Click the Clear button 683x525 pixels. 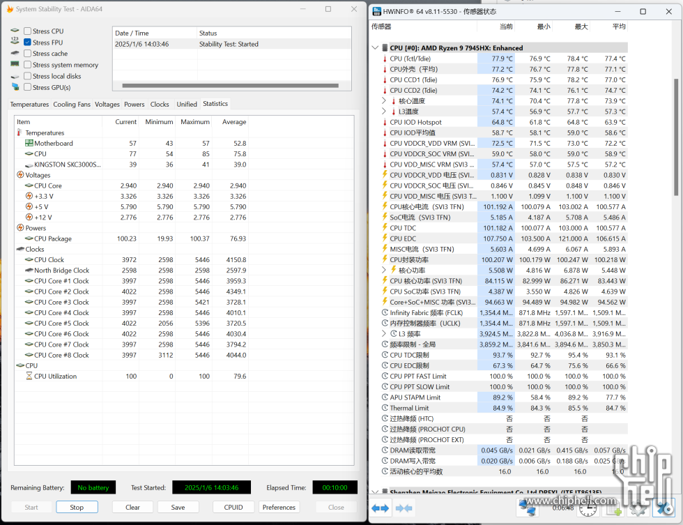(x=132, y=507)
